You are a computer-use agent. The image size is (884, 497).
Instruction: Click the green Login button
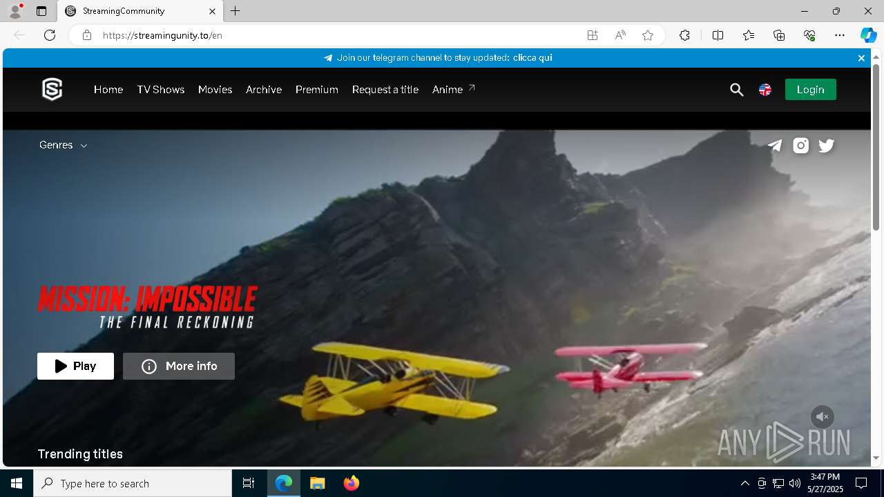point(811,90)
